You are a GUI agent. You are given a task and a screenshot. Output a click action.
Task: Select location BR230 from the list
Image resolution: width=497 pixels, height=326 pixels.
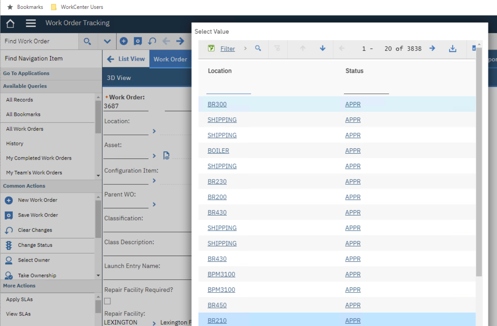pyautogui.click(x=217, y=182)
